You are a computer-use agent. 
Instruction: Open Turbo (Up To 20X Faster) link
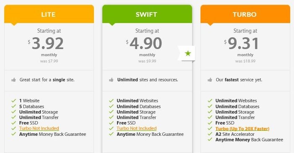coord(242,129)
